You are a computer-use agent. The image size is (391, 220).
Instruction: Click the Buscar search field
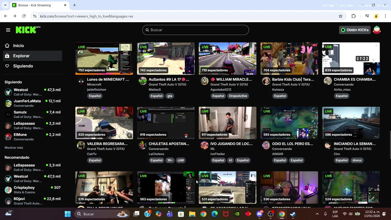click(195, 30)
